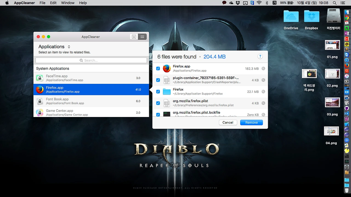
Task: Select 02.png thumbnail on desktop
Action: coord(332,74)
